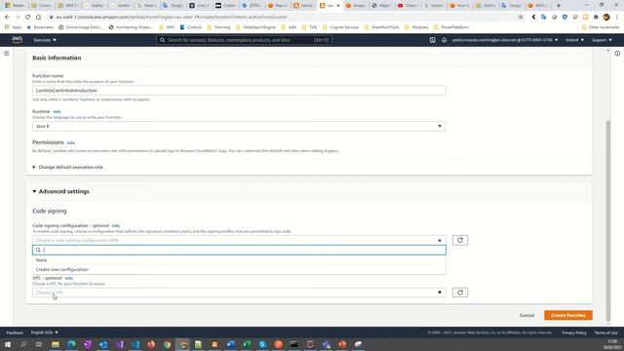Open Microsoft Teams from the taskbar
The width and height of the screenshot is (624, 351).
pyautogui.click(x=327, y=344)
